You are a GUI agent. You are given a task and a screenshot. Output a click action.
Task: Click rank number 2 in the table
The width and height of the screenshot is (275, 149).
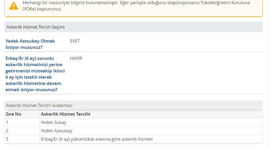[7, 131]
